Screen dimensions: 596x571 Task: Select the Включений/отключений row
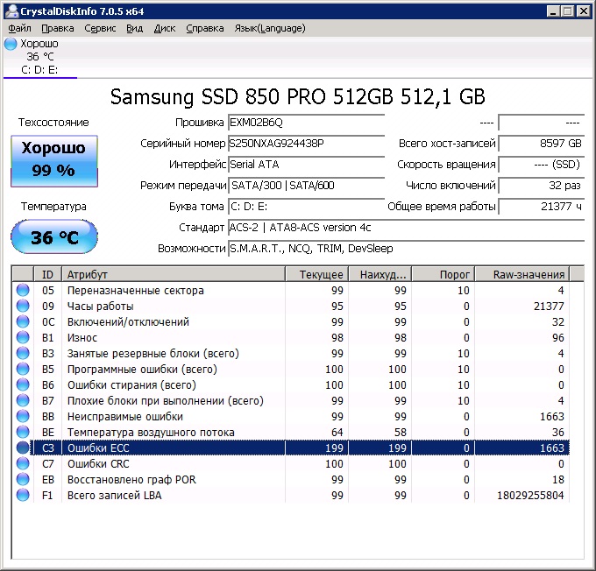pos(291,321)
